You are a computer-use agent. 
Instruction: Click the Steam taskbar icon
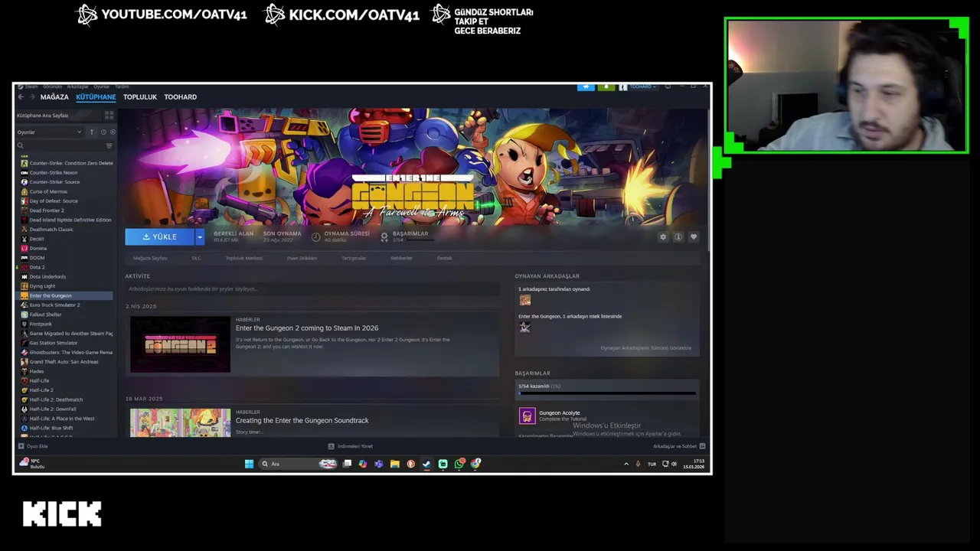coord(426,464)
